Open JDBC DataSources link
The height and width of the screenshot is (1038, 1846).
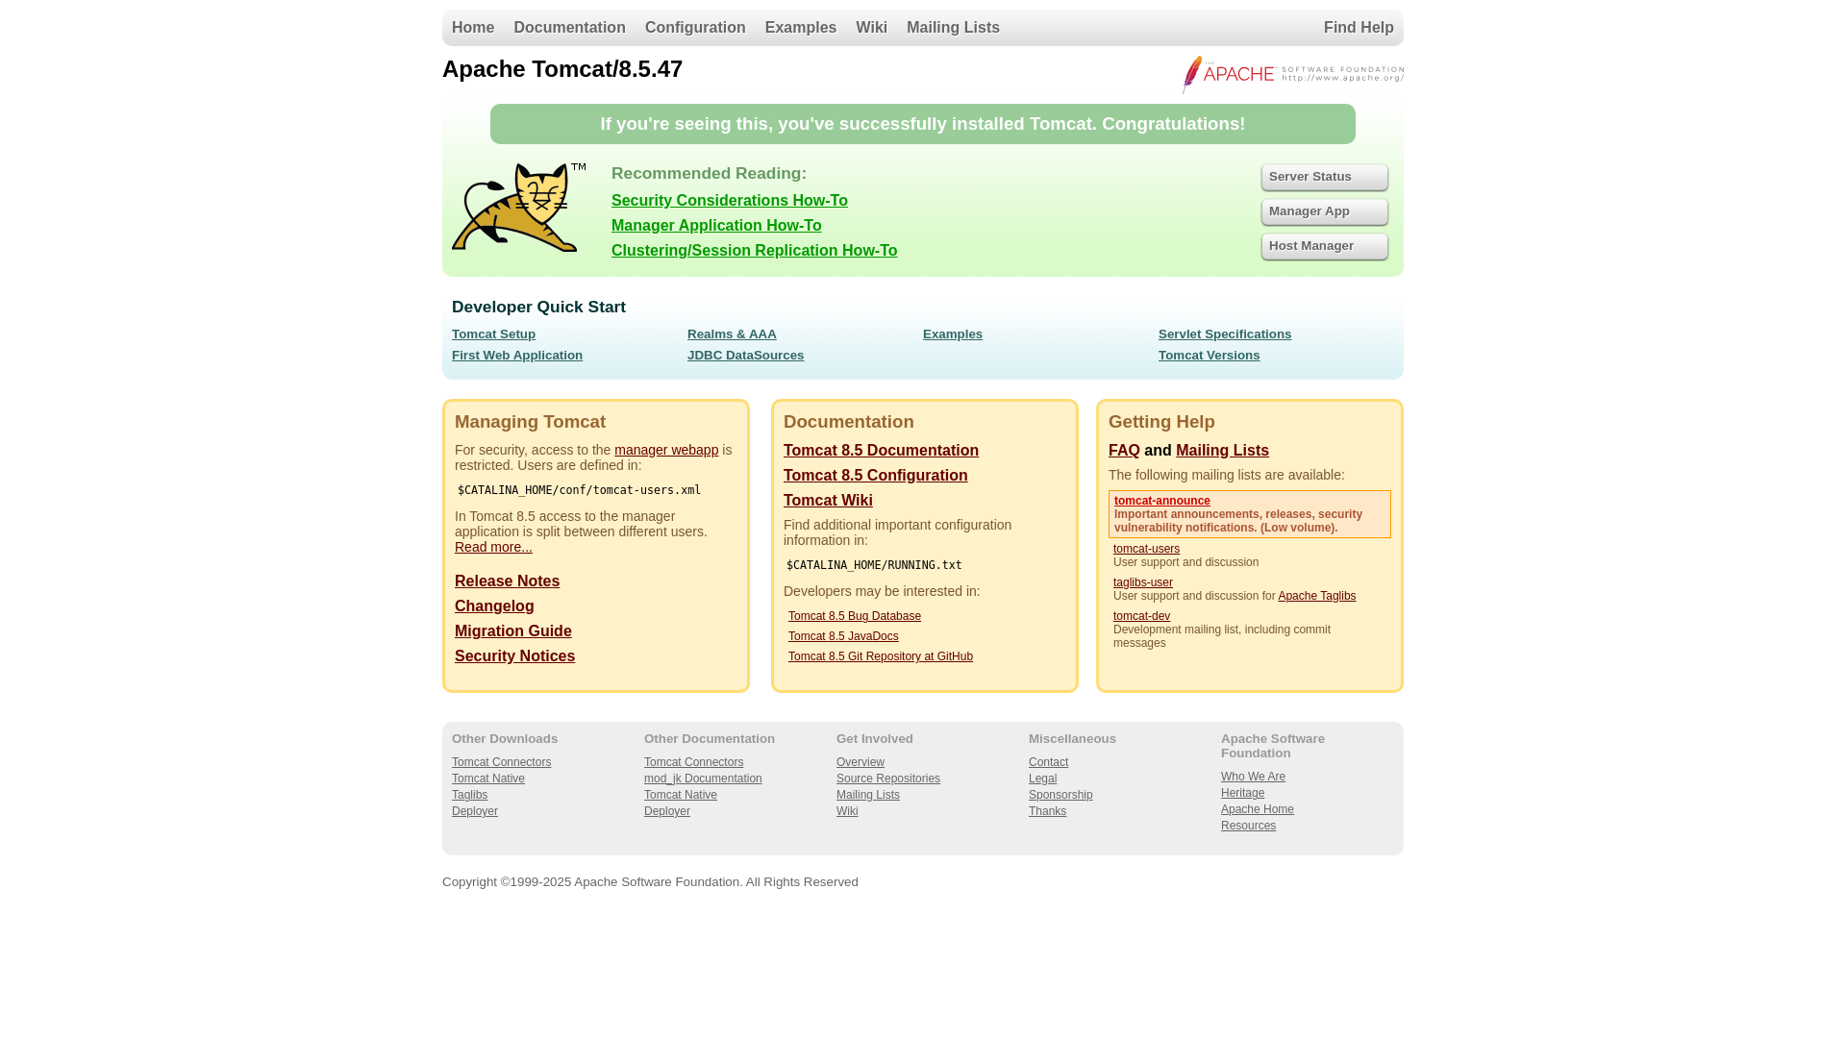(745, 356)
